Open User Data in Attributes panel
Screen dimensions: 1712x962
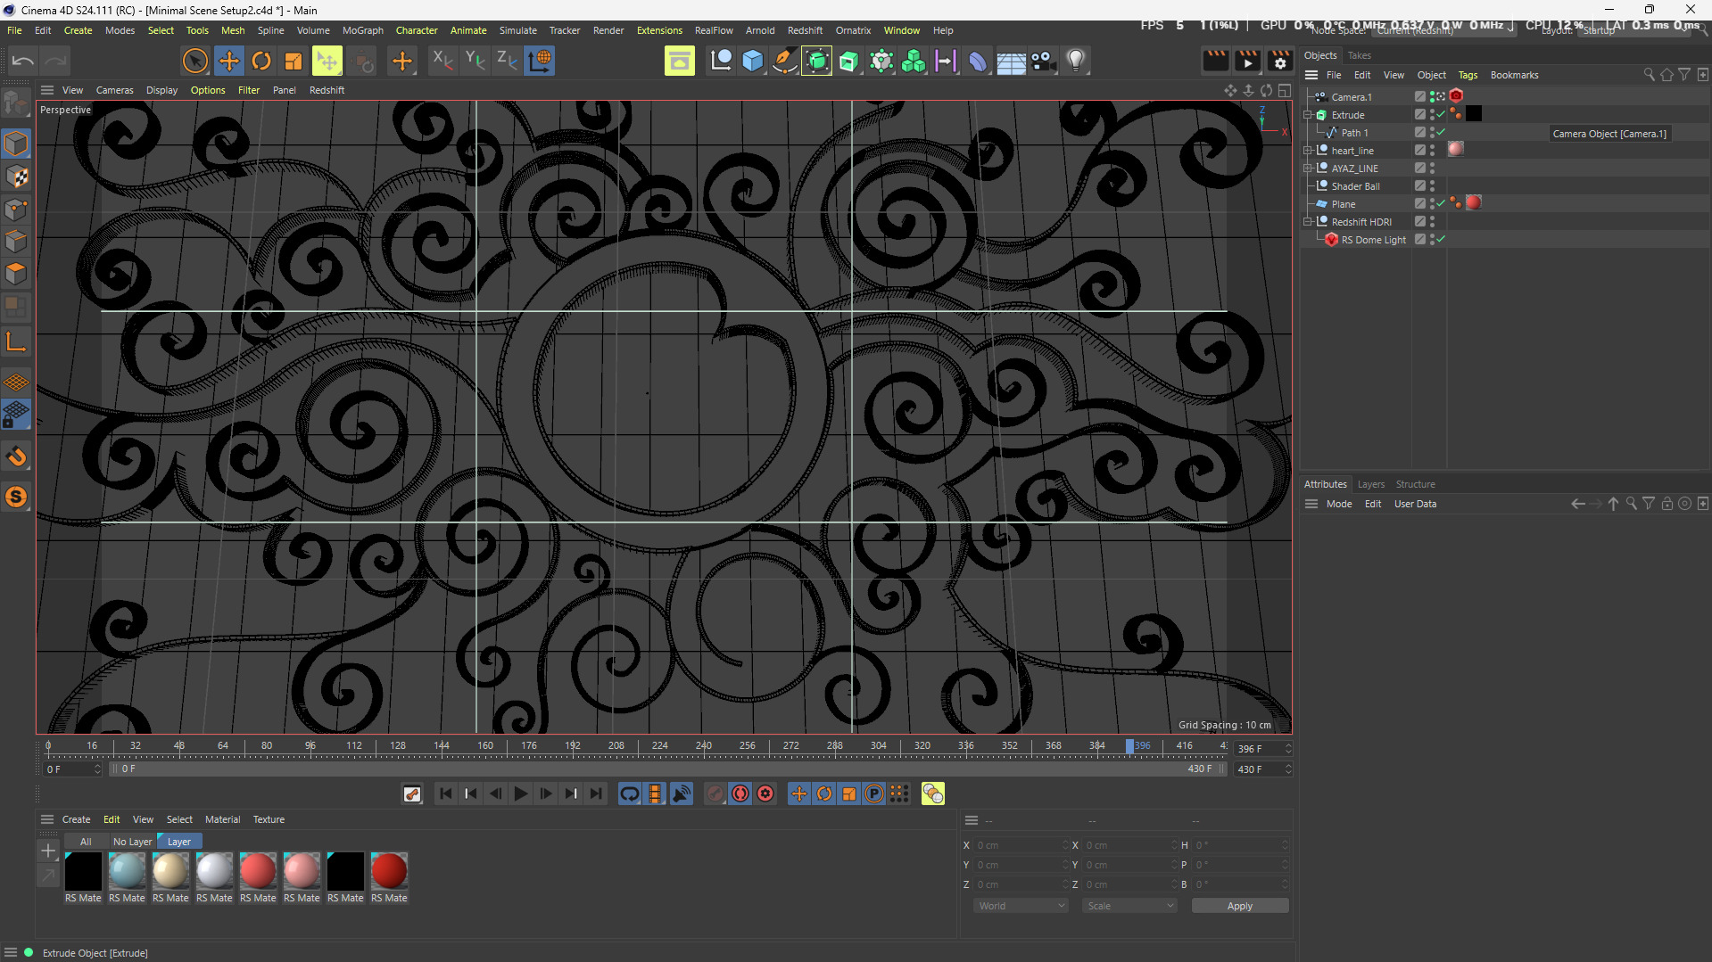pos(1415,504)
